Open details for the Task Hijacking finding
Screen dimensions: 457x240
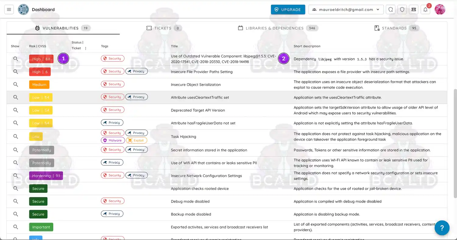15,136
